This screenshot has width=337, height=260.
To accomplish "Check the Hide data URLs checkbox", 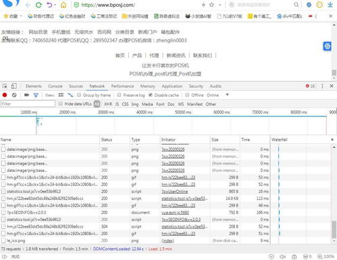I will click(x=60, y=104).
